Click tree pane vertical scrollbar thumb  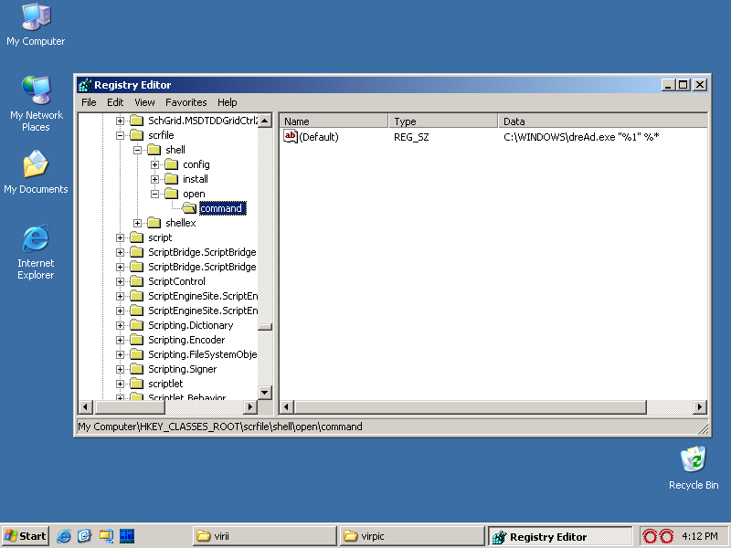click(x=265, y=327)
